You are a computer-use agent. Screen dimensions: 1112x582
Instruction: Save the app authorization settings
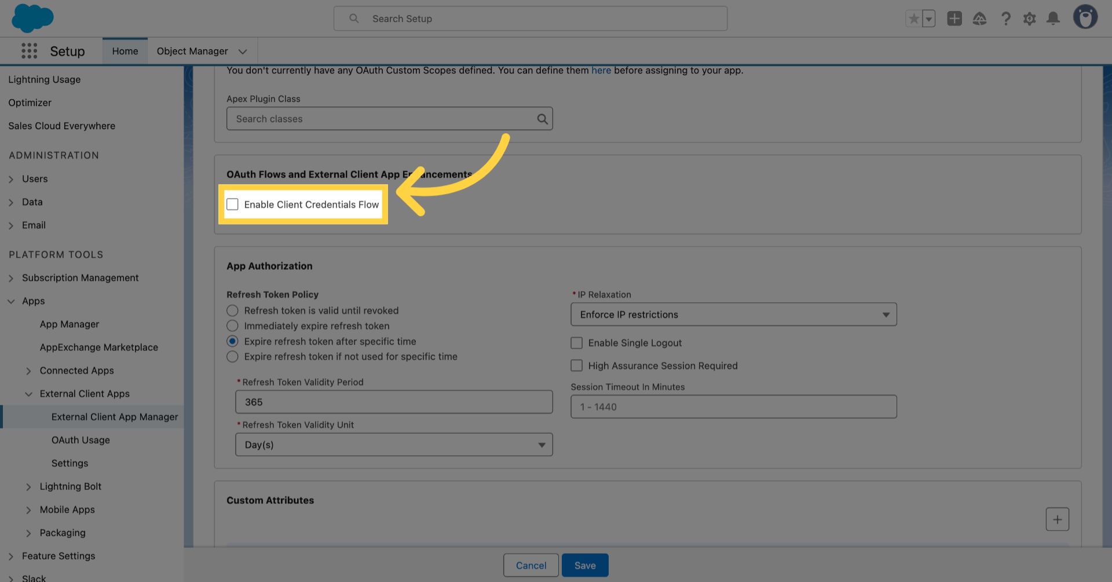[585, 565]
